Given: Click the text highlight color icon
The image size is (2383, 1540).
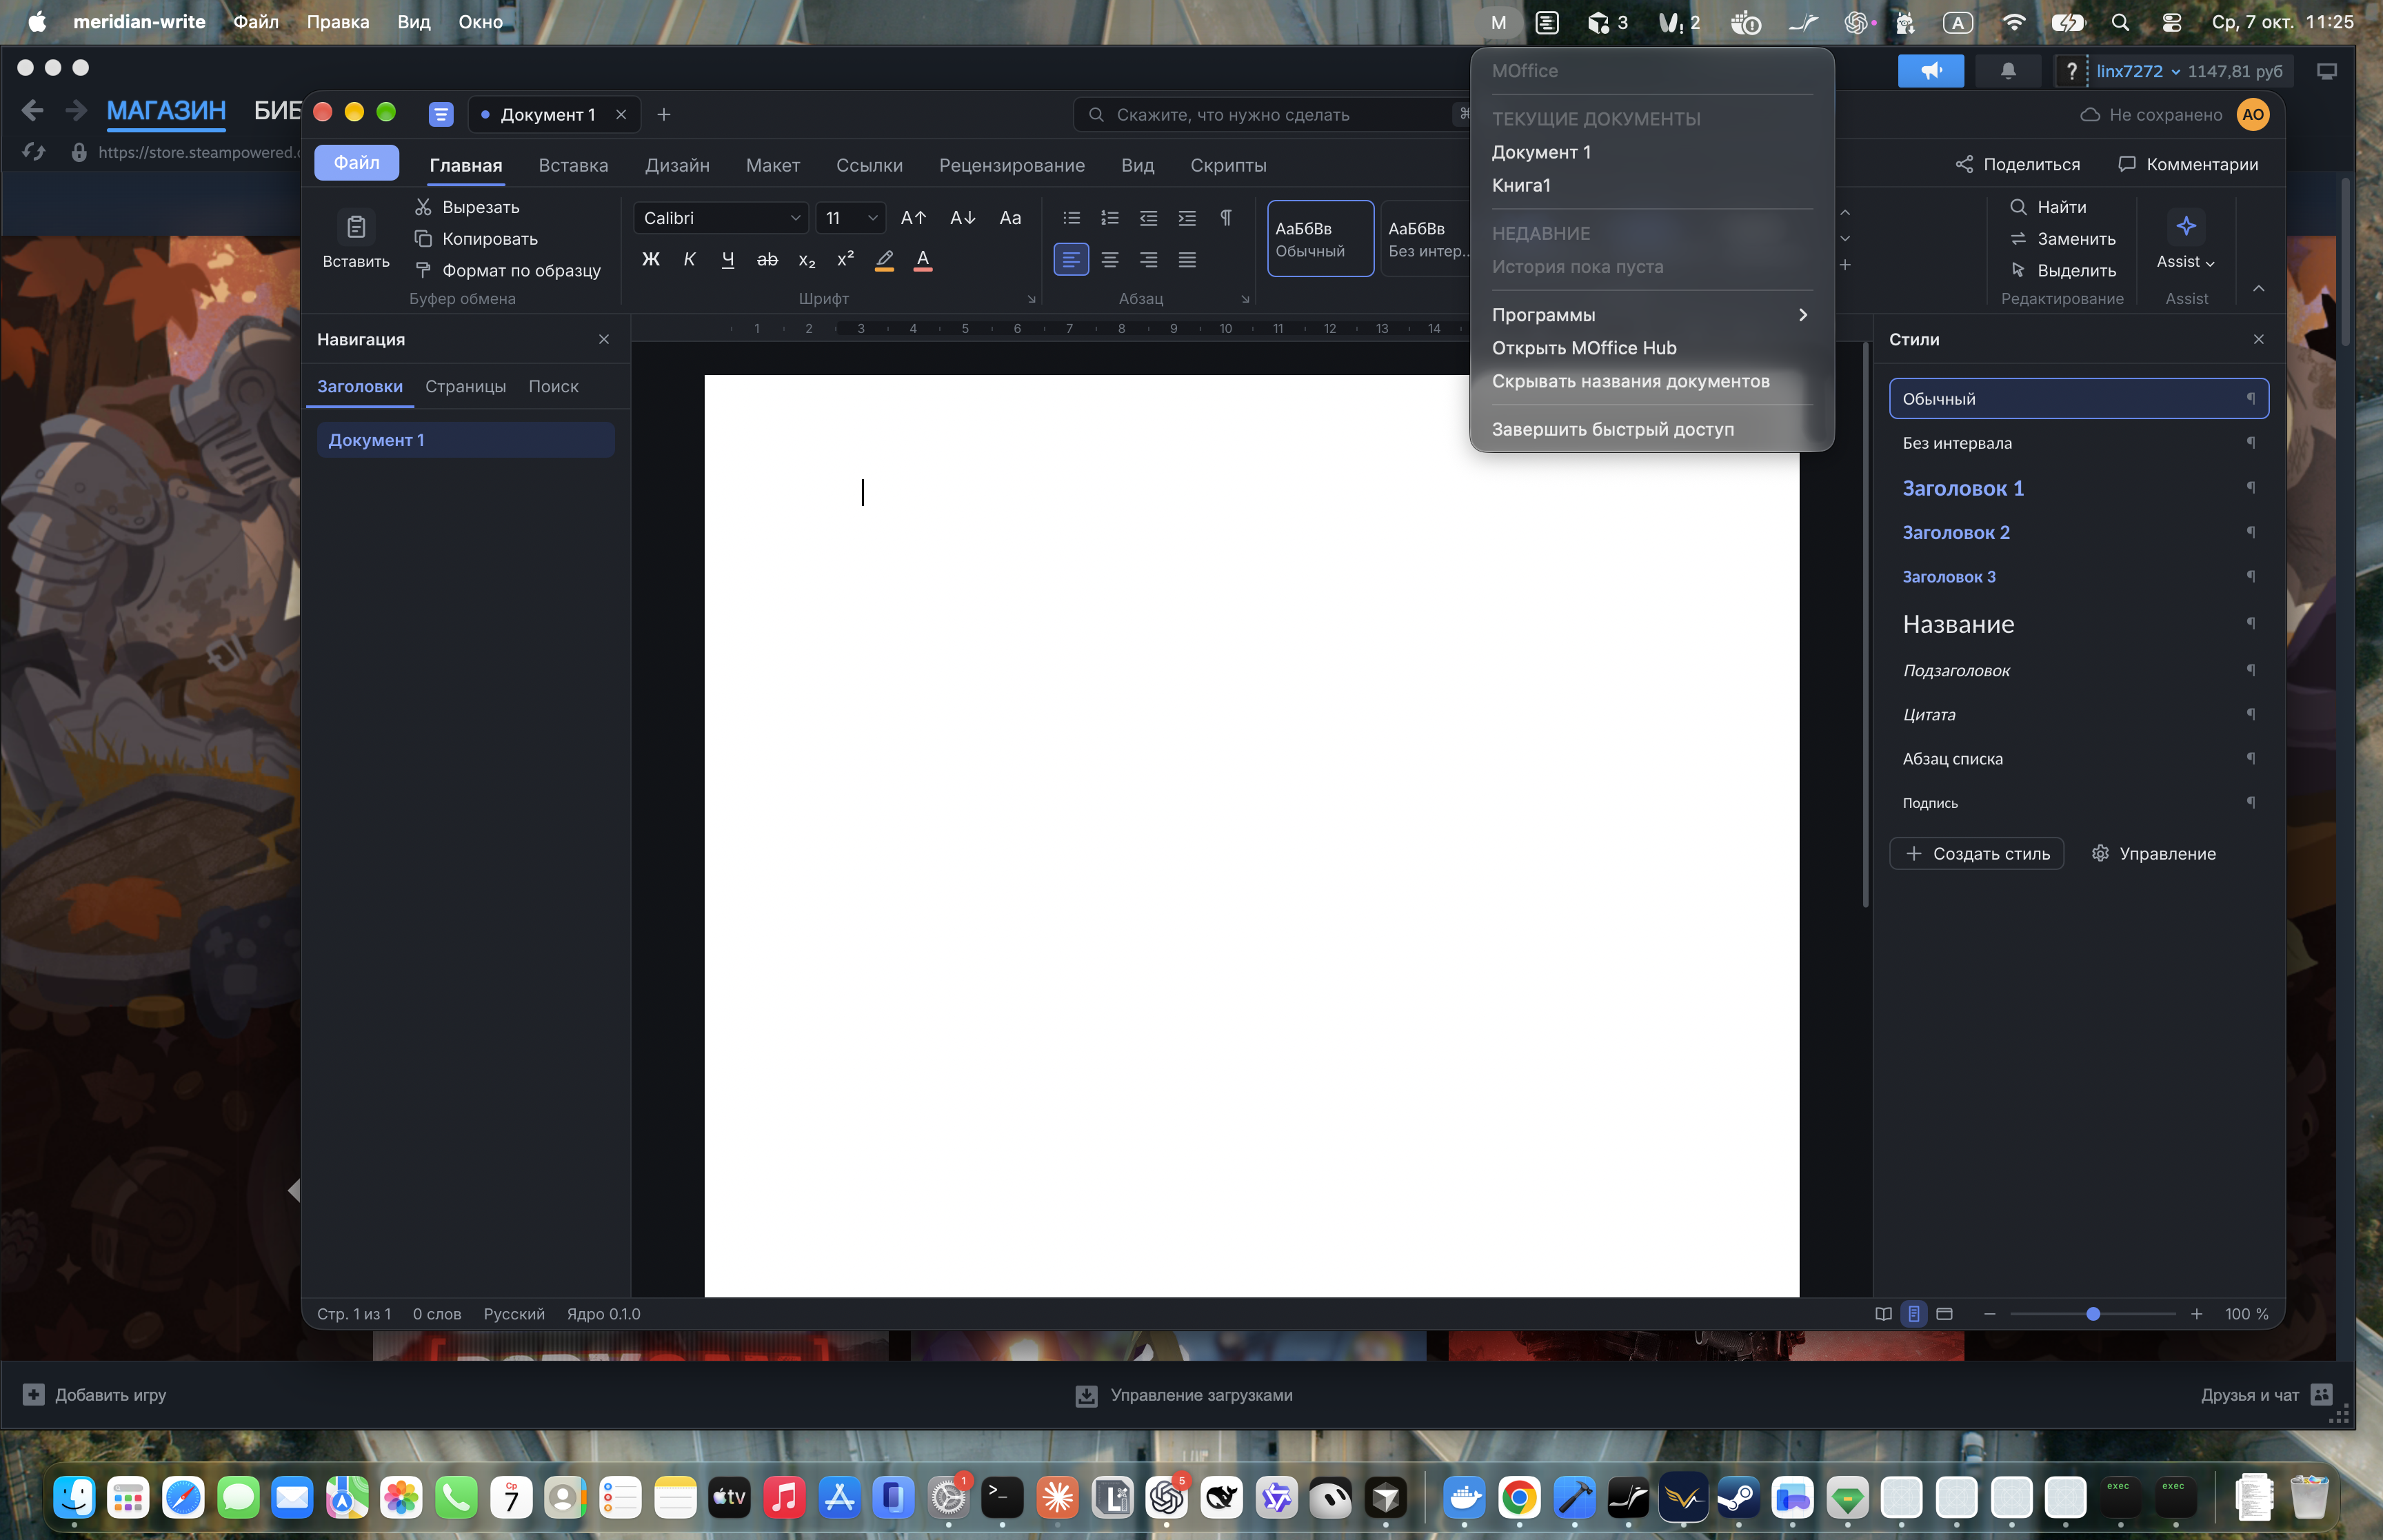Looking at the screenshot, I should coord(884,260).
